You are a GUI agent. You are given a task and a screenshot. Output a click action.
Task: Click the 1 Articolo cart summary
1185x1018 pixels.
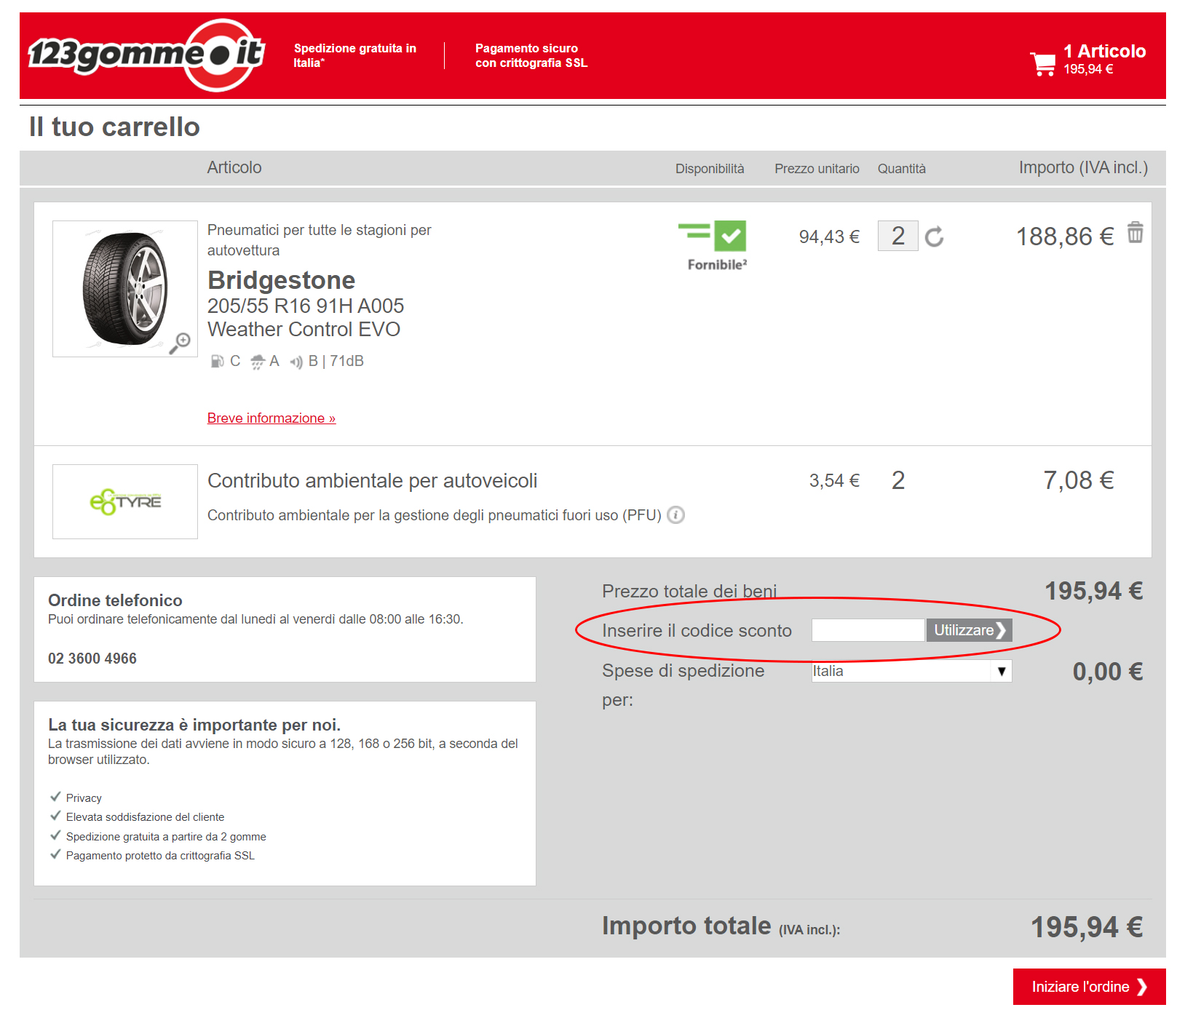pyautogui.click(x=1104, y=59)
